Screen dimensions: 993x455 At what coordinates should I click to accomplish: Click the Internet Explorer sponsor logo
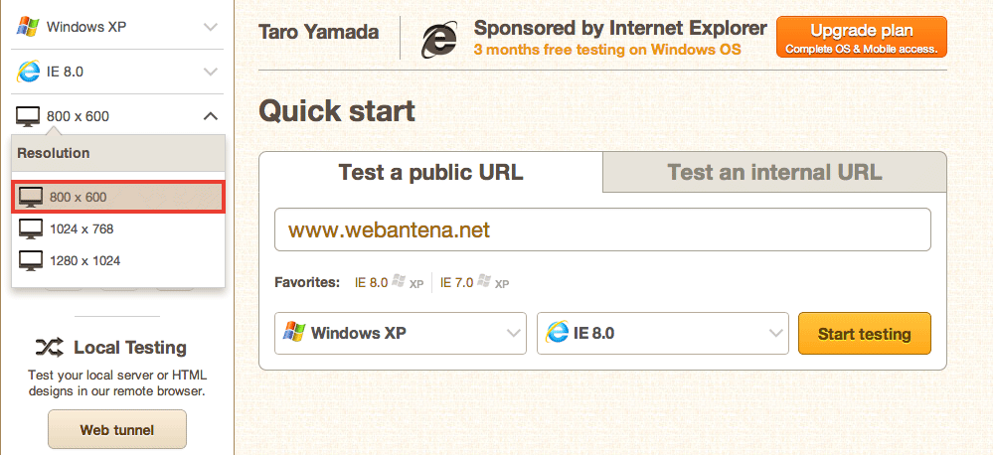pos(439,39)
